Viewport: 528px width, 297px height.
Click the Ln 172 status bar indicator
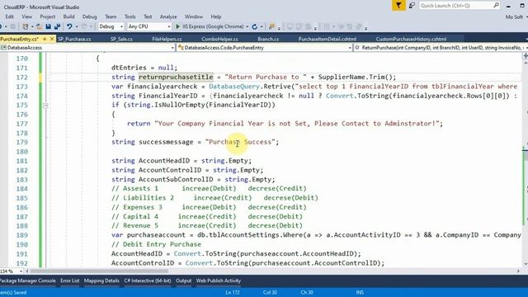pos(233,292)
